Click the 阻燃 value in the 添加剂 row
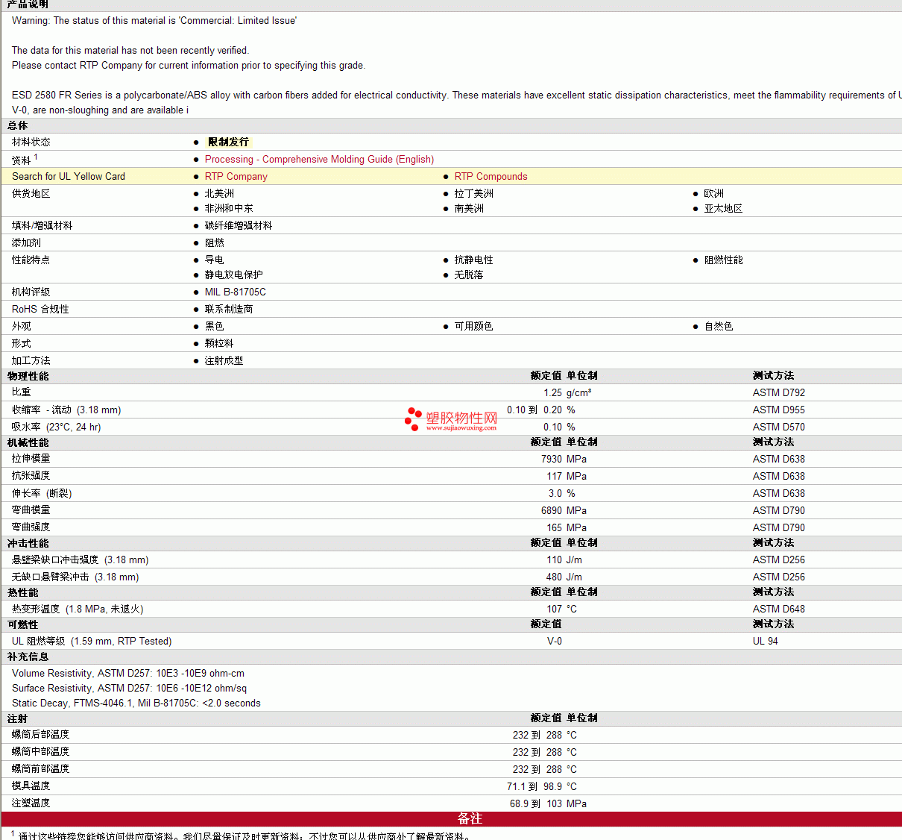This screenshot has height=840, width=902. [214, 242]
